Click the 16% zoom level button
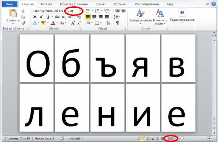The height and width of the screenshot is (142, 218). [170, 138]
